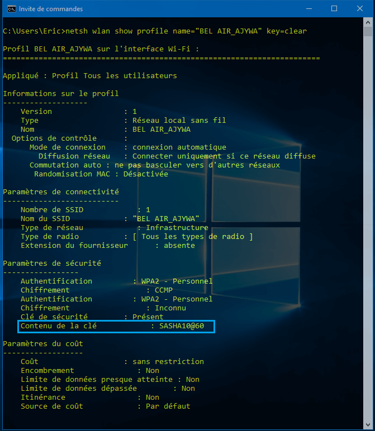
Task: Click the first "Authentification" row
Action: coord(116,281)
